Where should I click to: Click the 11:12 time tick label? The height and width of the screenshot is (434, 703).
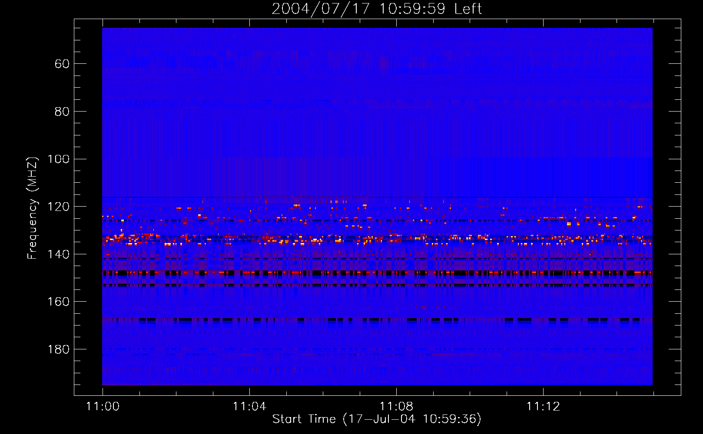click(x=543, y=406)
